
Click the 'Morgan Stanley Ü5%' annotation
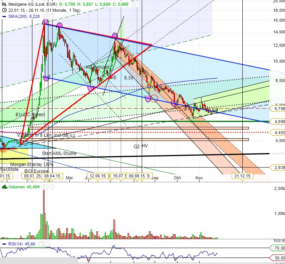coord(32,164)
